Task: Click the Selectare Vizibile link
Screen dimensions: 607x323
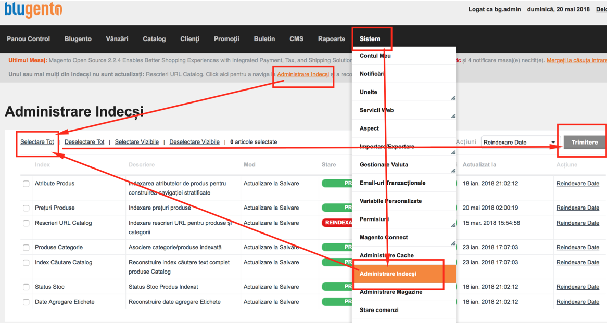Action: pyautogui.click(x=136, y=142)
